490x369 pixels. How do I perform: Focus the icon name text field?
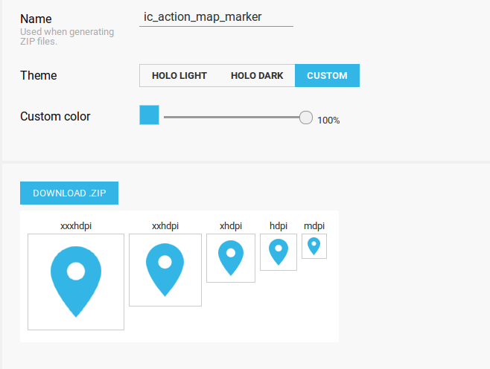coord(216,16)
